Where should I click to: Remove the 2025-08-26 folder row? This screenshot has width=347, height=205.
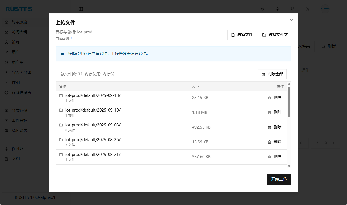[274, 142]
